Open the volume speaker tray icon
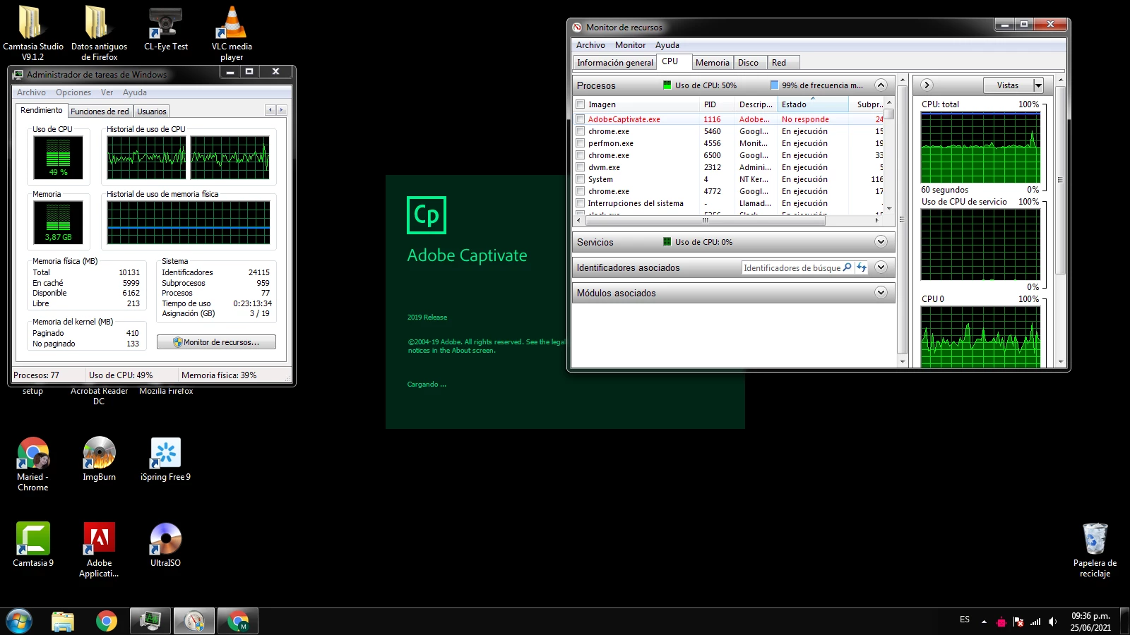Viewport: 1130px width, 635px height. coord(1052,622)
